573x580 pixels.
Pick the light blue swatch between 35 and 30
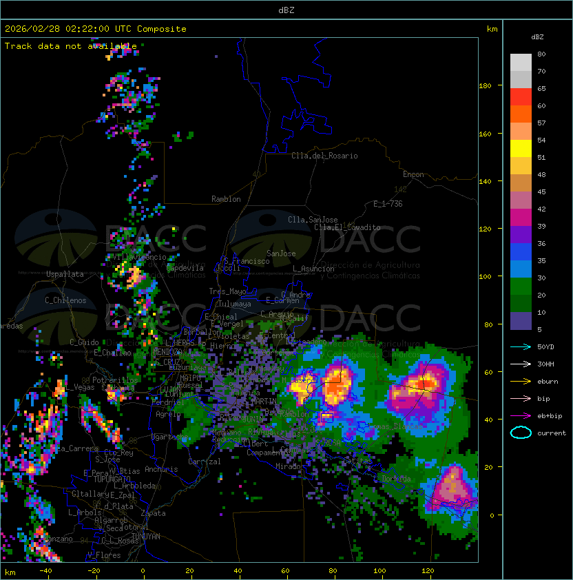tap(521, 269)
